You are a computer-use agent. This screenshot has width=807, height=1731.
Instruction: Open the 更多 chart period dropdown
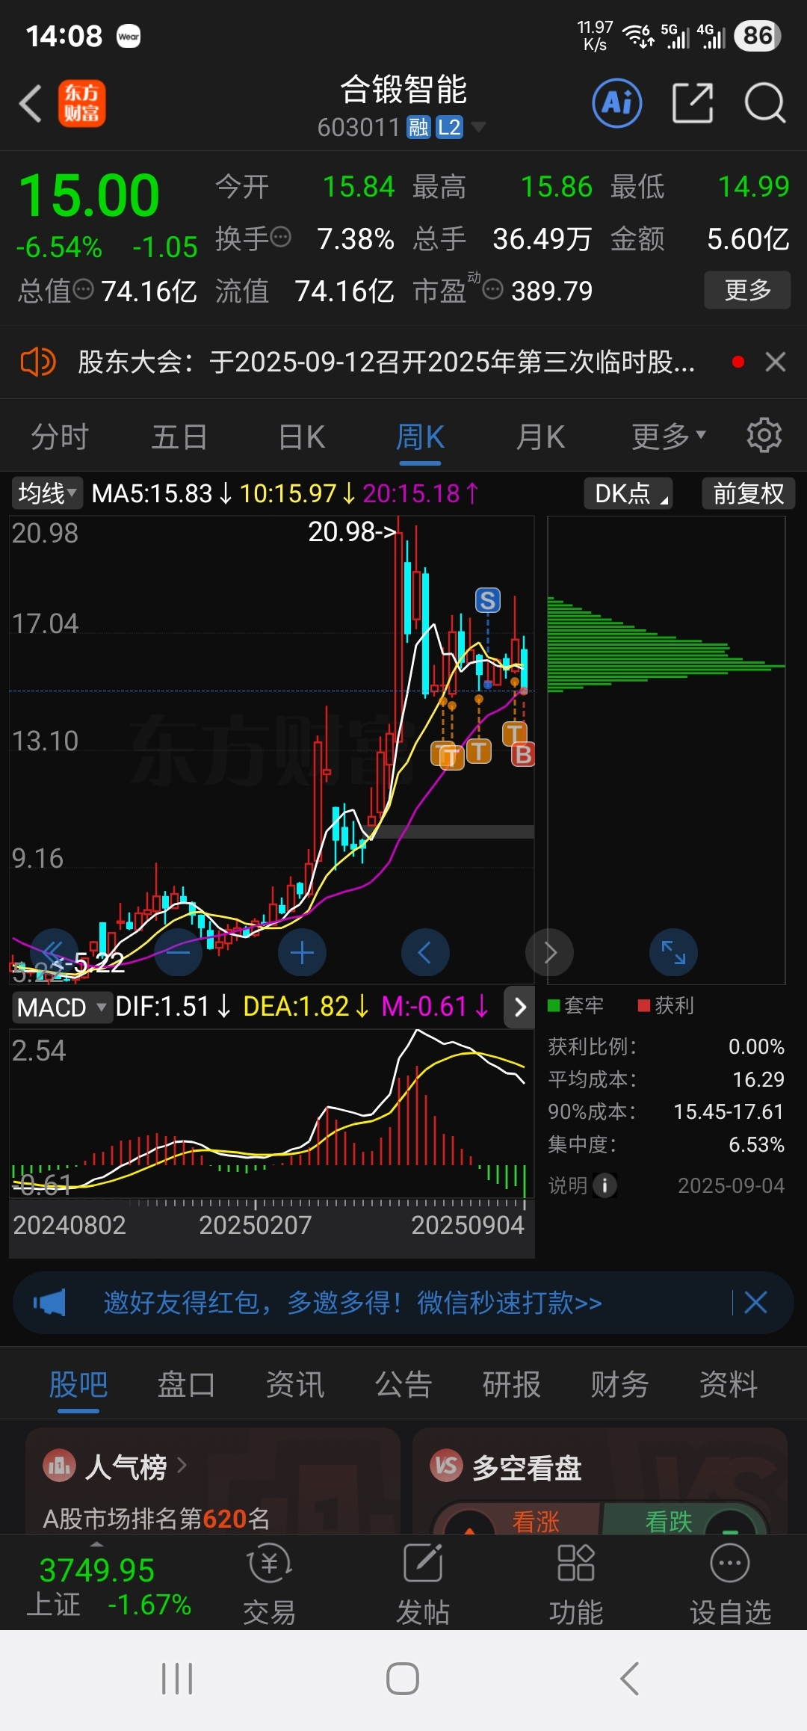click(x=668, y=436)
